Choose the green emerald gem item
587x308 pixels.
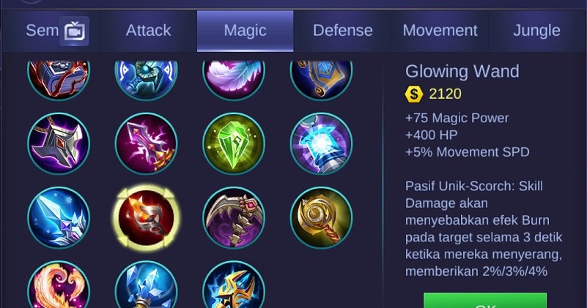click(x=234, y=144)
